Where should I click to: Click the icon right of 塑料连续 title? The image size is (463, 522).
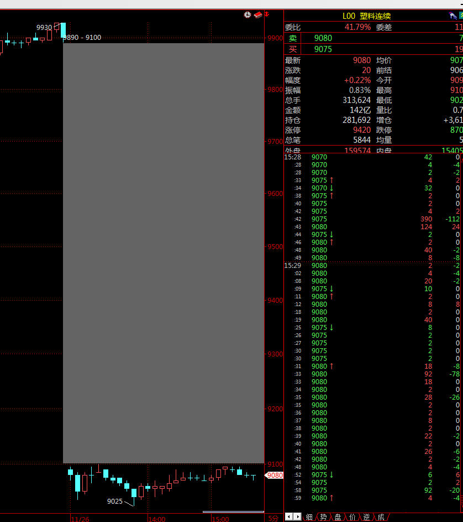point(453,15)
